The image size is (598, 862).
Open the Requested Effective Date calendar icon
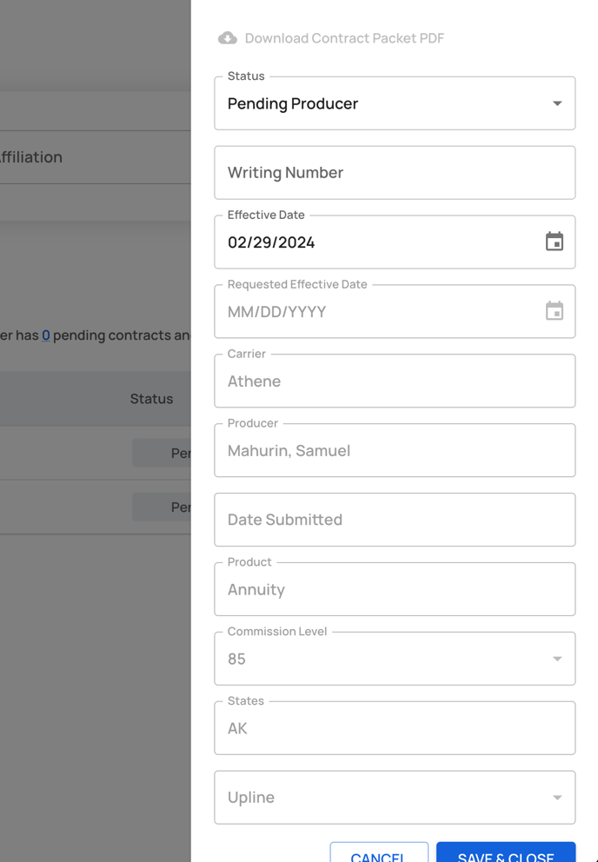pos(555,310)
